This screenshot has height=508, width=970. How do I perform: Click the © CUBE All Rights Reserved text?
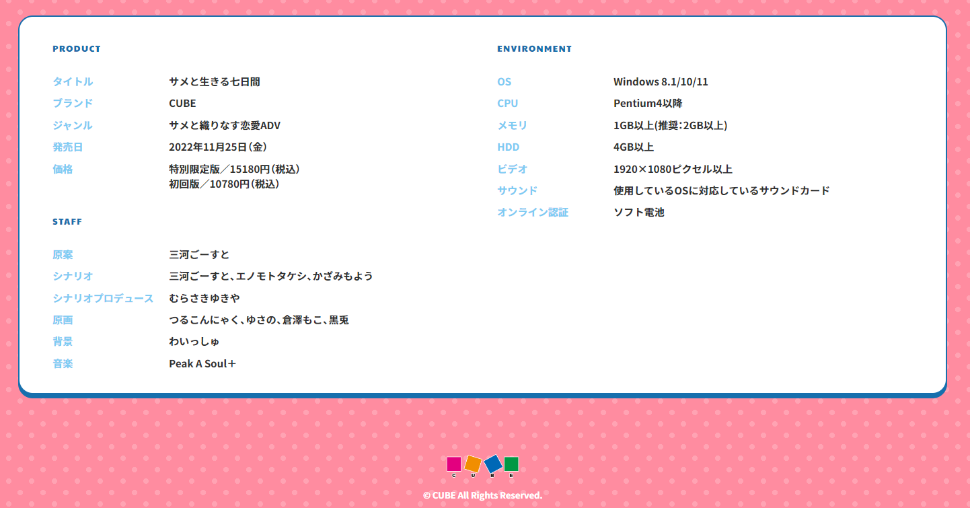tap(483, 495)
